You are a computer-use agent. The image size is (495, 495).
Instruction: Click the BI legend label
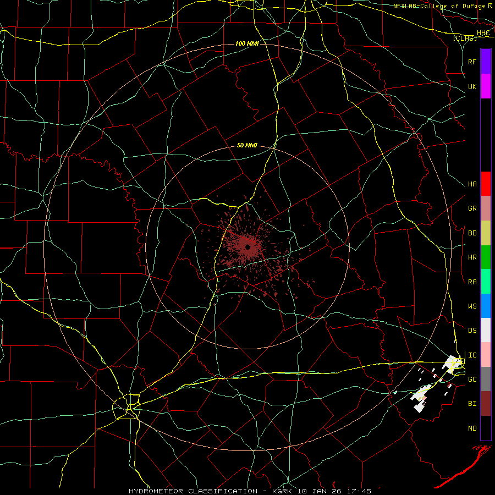tap(472, 404)
